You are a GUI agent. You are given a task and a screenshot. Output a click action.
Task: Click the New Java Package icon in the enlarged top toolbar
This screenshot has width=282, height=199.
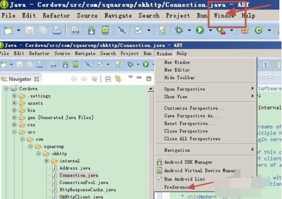(245, 30)
